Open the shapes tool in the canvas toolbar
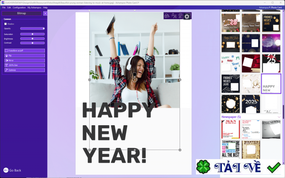 click(x=167, y=16)
